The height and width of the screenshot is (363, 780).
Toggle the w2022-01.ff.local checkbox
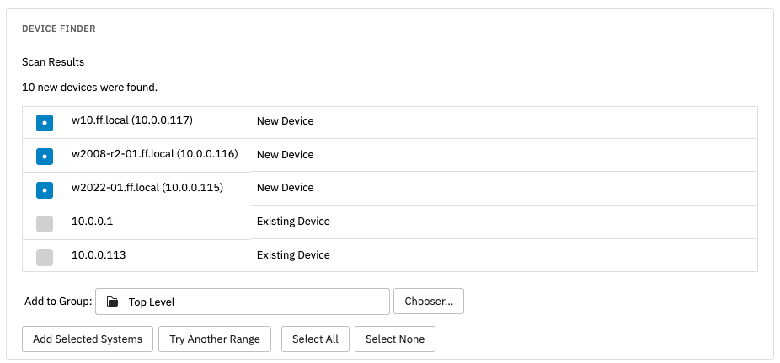tap(45, 190)
